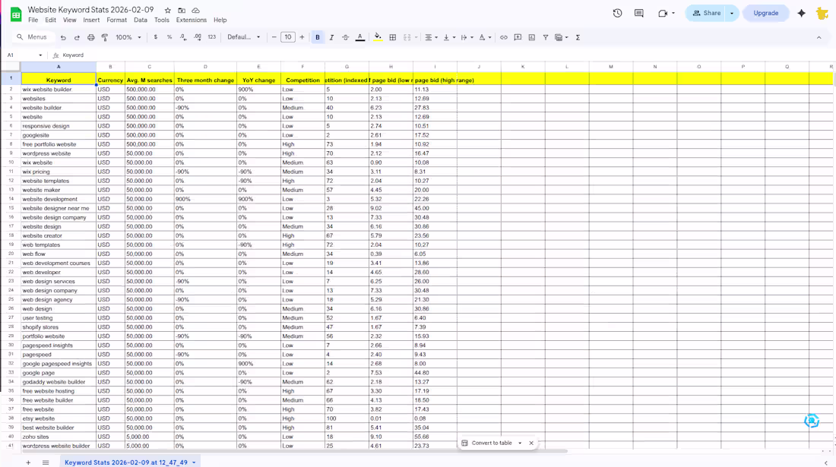Viewport: 836px width, 467px height.
Task: Toggle italic formatting on
Action: 331,36
